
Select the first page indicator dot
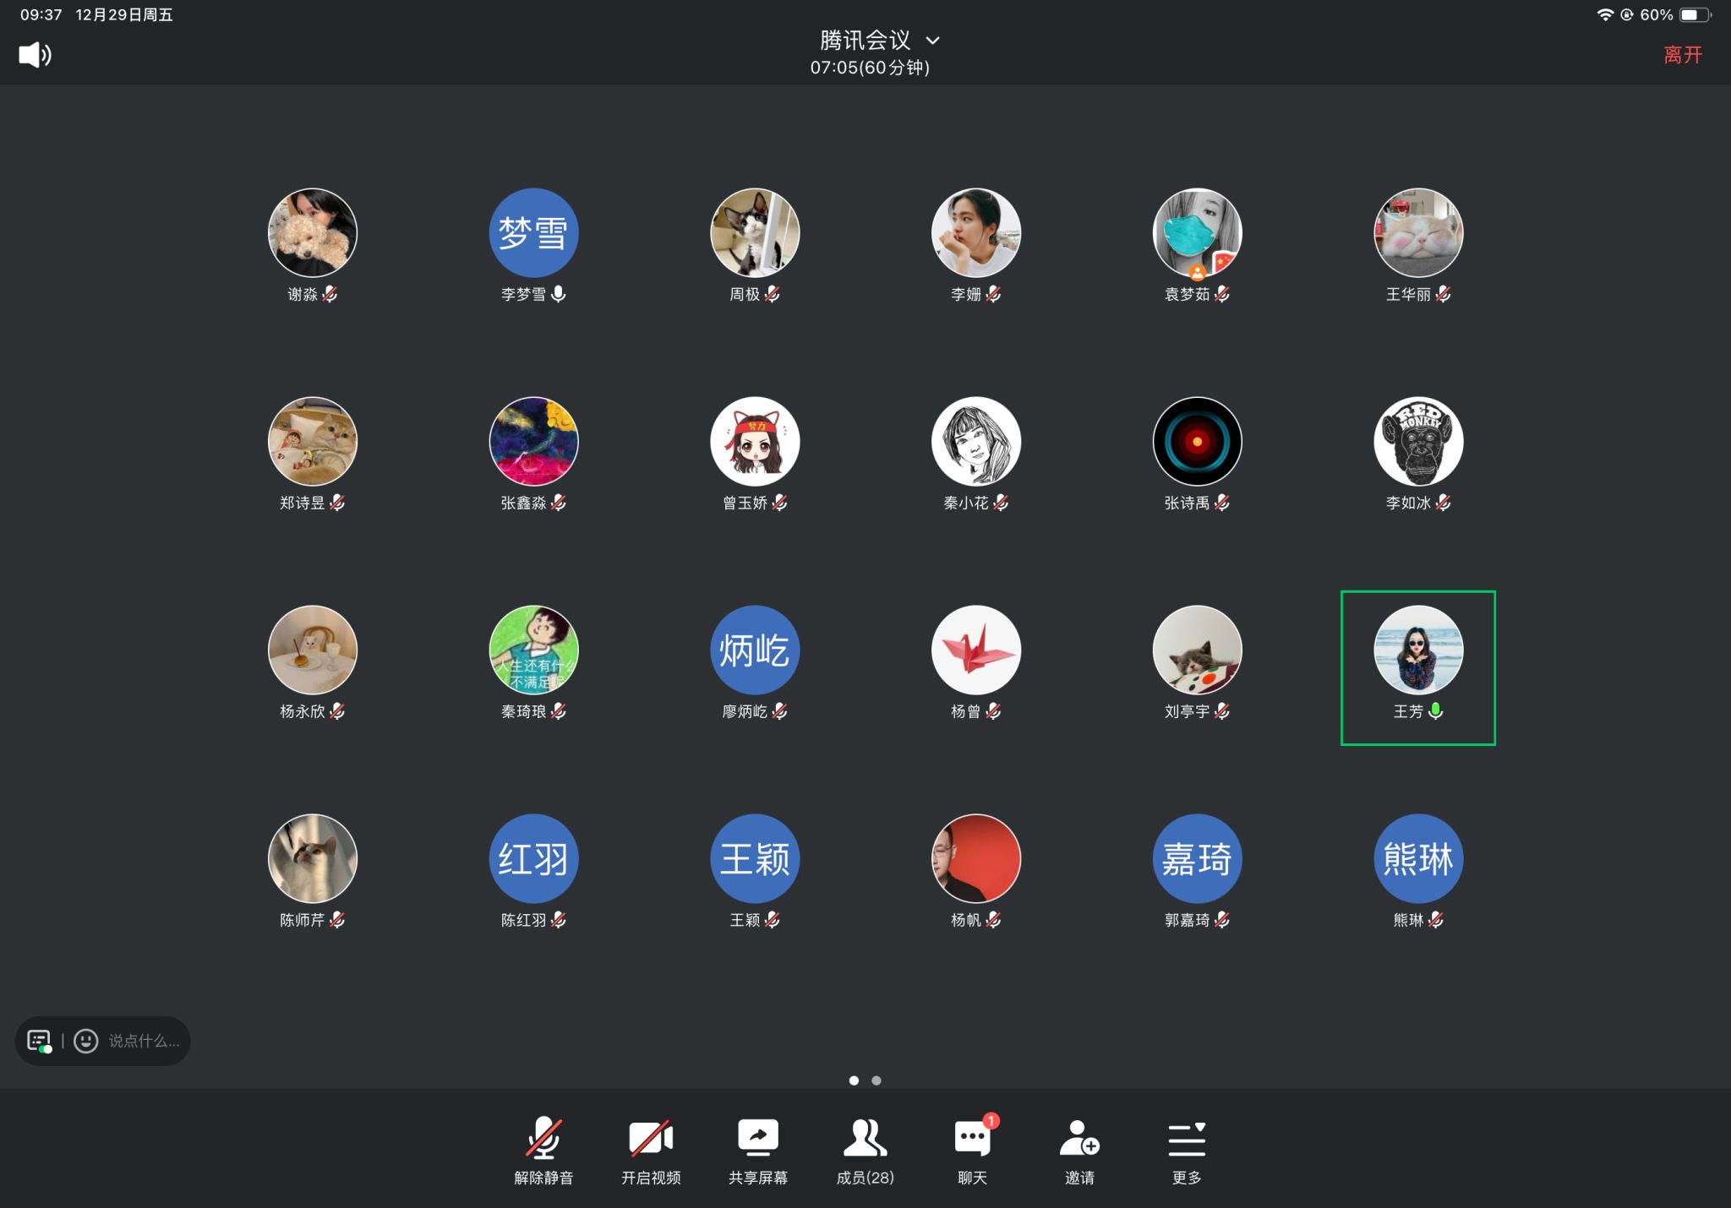point(854,1080)
